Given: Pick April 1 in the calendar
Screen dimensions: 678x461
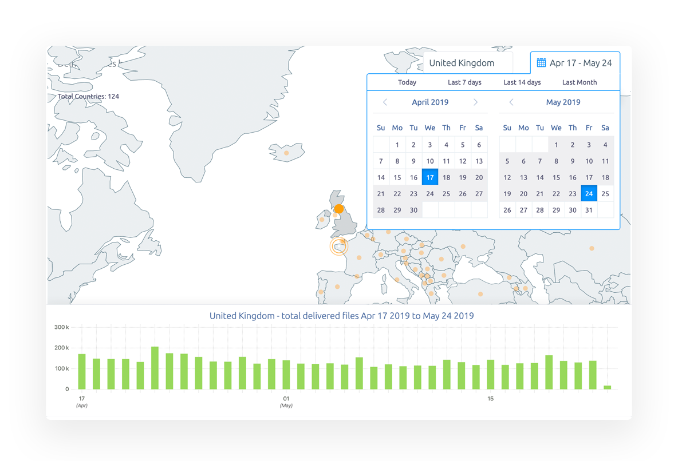Looking at the screenshot, I should 397,145.
